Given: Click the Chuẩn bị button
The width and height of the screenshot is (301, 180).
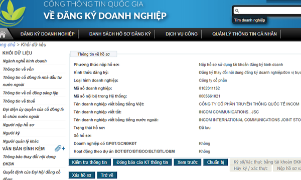Looking at the screenshot, I should tap(215, 162).
